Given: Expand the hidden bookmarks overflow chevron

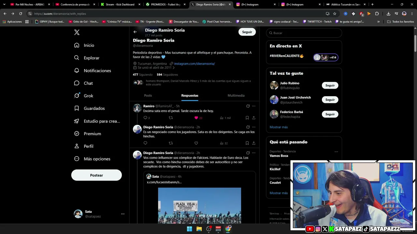Looking at the screenshot, I should pos(378,22).
